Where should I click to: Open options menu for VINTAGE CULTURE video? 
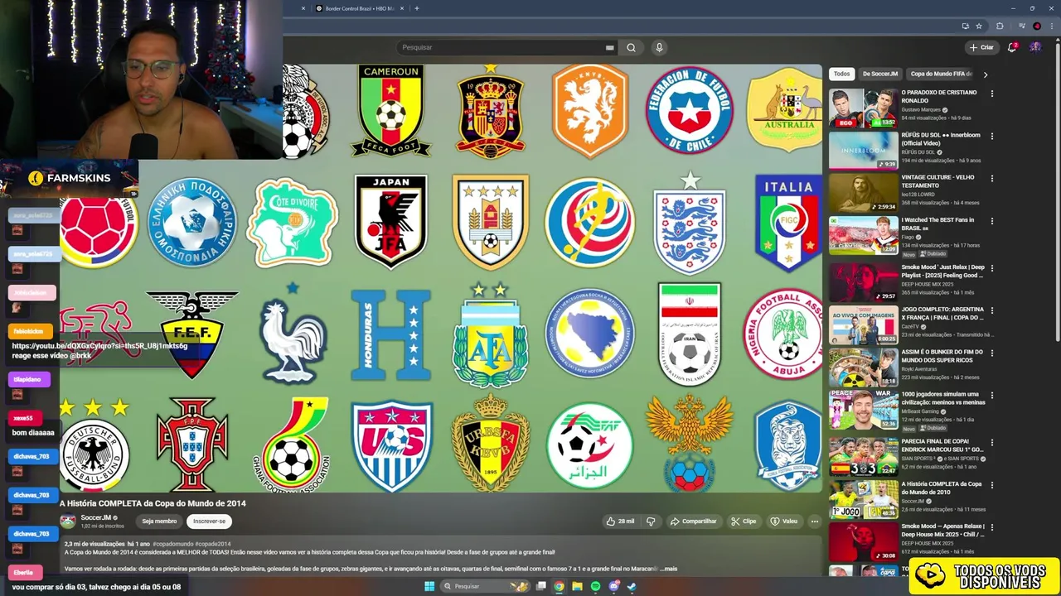pyautogui.click(x=992, y=178)
